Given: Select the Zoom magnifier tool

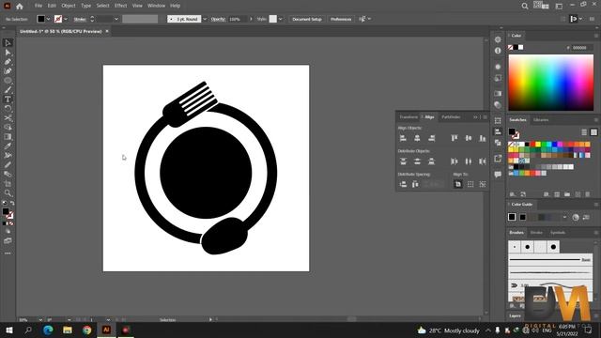Looking at the screenshot, I should (8, 193).
